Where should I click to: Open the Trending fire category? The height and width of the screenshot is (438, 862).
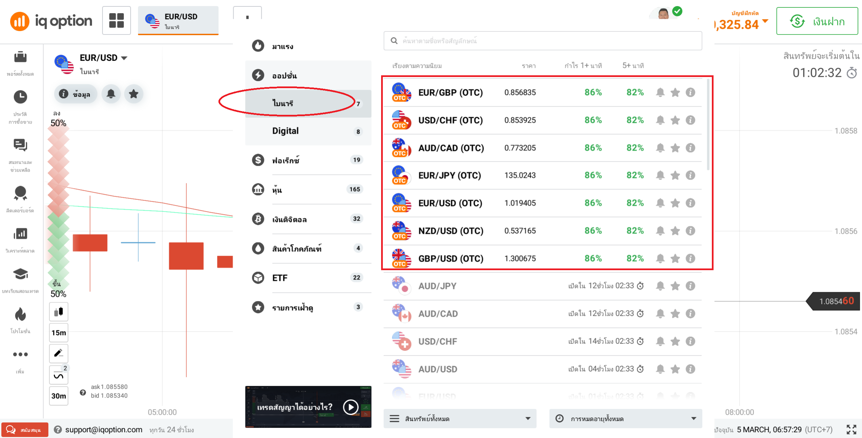pos(308,46)
